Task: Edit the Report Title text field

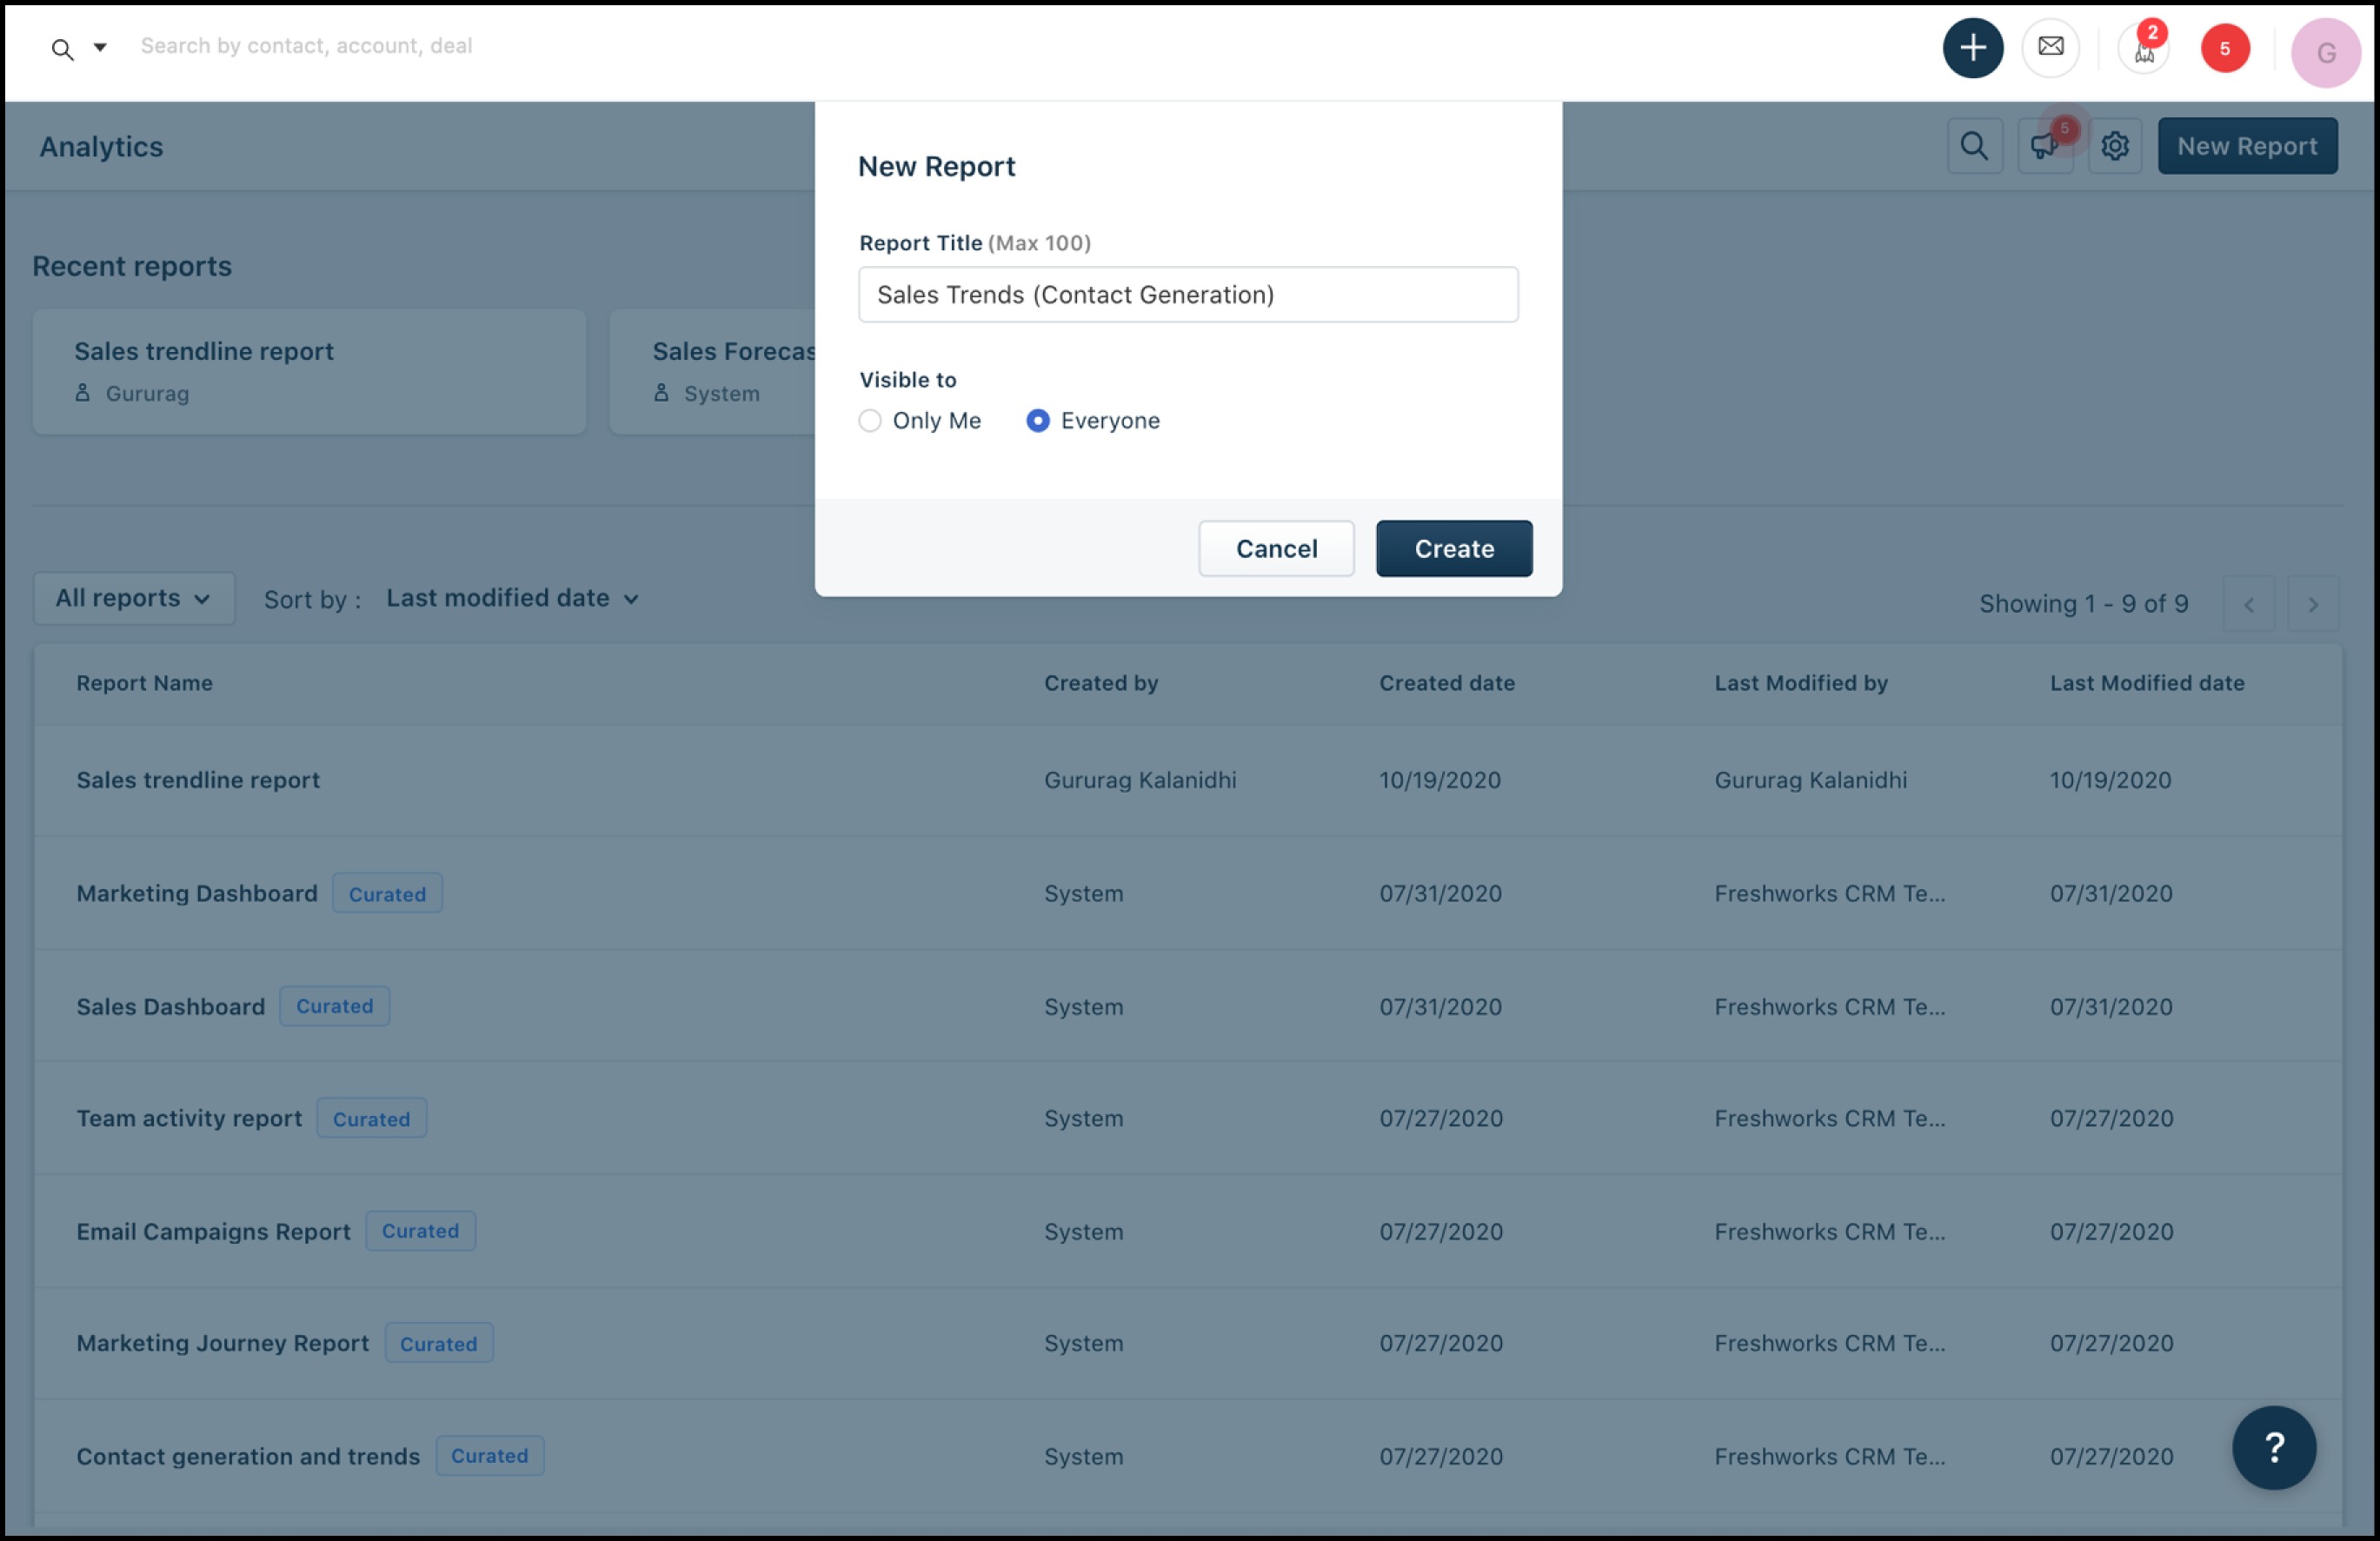Action: click(x=1188, y=294)
